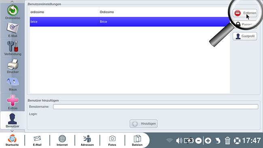Select the brice user row
Image resolution: width=263 pixels, height=148 pixels.
point(129,22)
